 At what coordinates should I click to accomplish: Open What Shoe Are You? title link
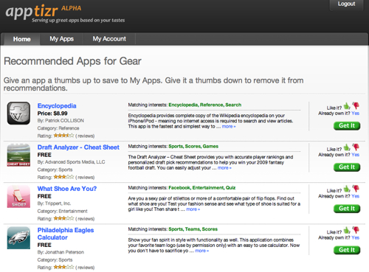click(x=67, y=189)
